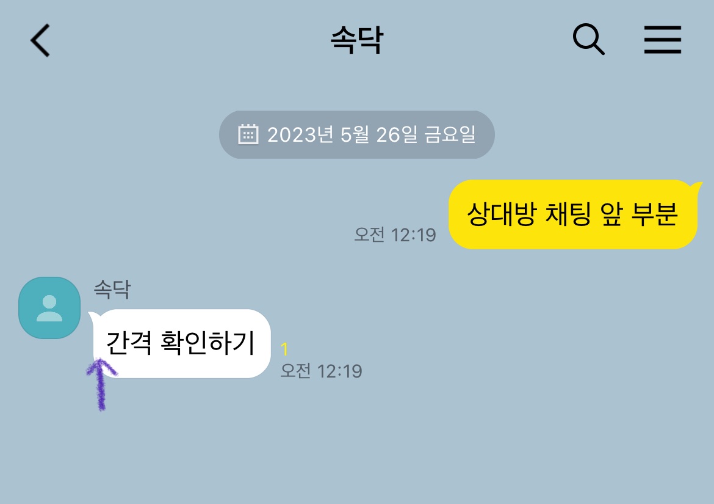Tap 금요일 in the date pill
This screenshot has width=714, height=504.
coord(450,135)
